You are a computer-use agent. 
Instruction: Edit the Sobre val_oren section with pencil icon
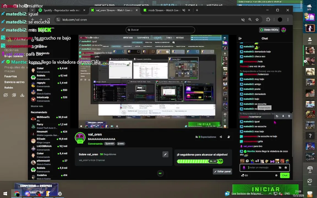tap(165, 154)
